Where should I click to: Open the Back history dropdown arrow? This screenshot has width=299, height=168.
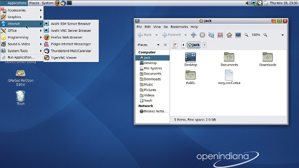point(156,35)
